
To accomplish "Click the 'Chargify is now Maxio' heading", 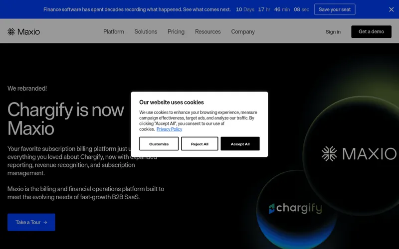I will [66, 119].
